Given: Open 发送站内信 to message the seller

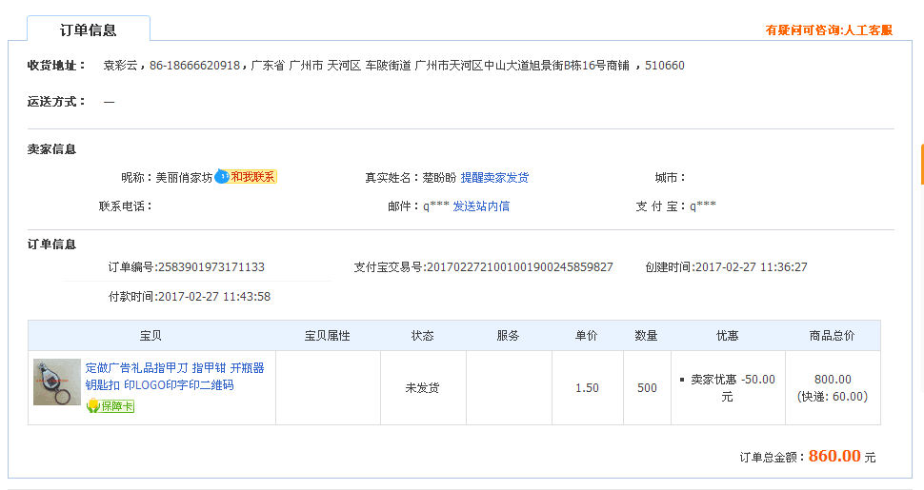Looking at the screenshot, I should pos(480,206).
